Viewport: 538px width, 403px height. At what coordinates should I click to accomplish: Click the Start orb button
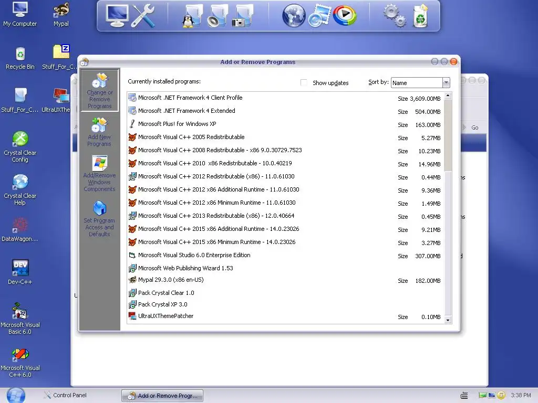[x=16, y=395]
